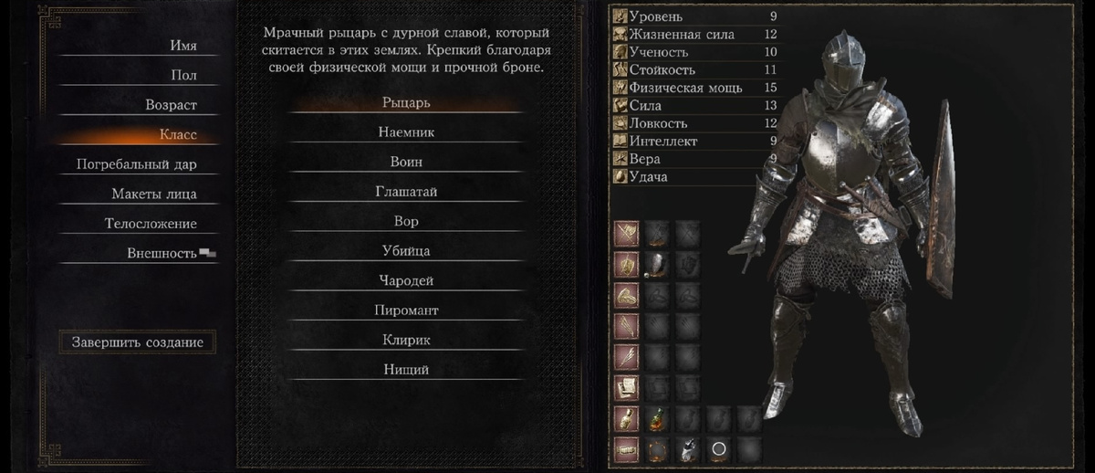This screenshot has height=473, width=1095.
Task: Click the icon next to Уровень stat
Action: pyautogui.click(x=620, y=16)
